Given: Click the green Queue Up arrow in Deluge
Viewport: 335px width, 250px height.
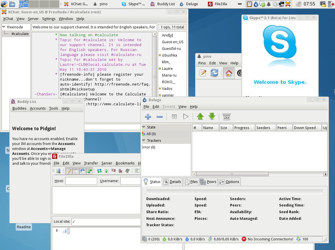Looking at the screenshot, I should coord(200,117).
